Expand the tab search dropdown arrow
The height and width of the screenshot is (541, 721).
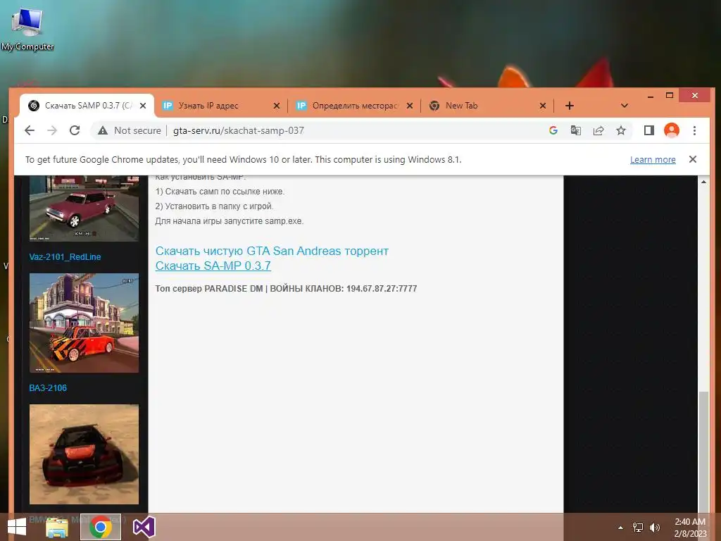624,106
